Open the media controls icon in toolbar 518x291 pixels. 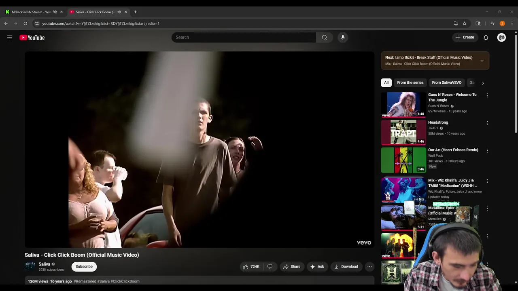(493, 23)
